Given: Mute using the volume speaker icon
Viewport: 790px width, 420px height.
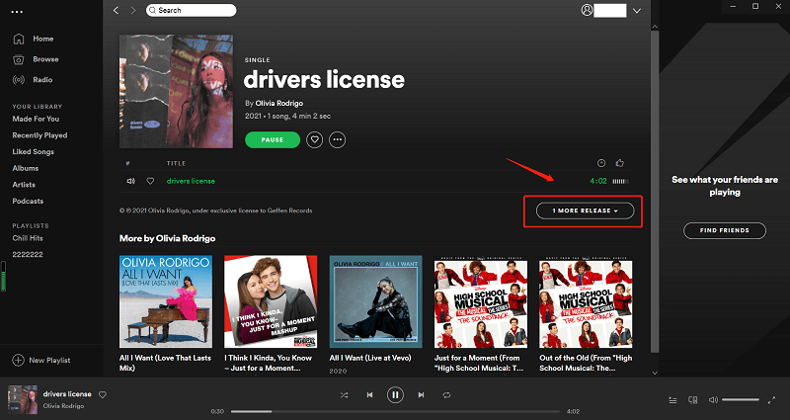Looking at the screenshot, I should pyautogui.click(x=713, y=400).
